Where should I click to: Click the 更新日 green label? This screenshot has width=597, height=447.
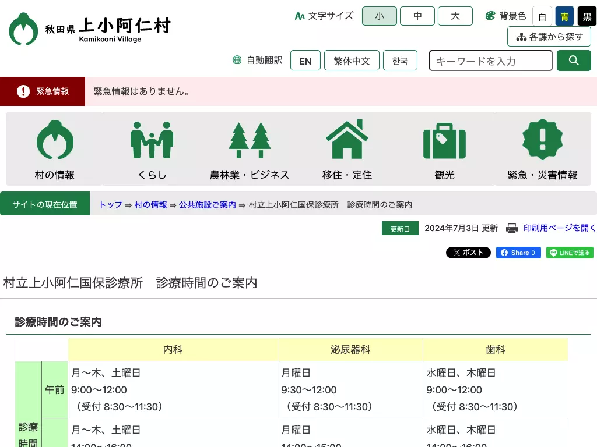click(x=400, y=228)
